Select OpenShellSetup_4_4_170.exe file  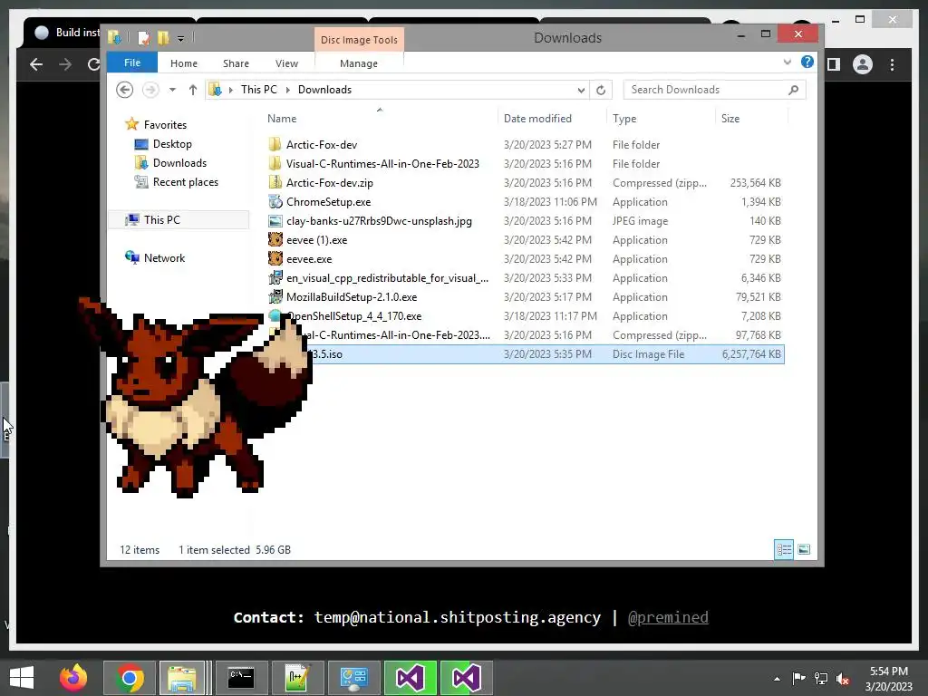(525, 316)
